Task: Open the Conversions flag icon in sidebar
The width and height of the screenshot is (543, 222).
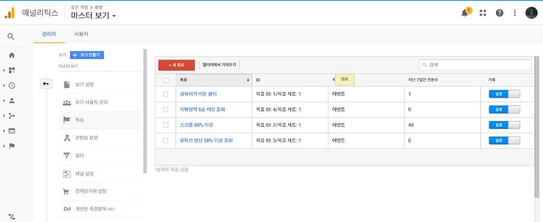Action: click(x=12, y=146)
